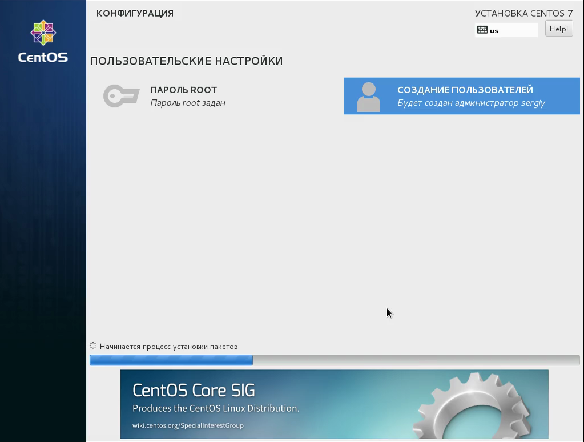Click the ПОЛЬЗОВАТЕЛЬСКИЕ НАСТРОЙКИ section title
Viewport: 584px width, 442px height.
coord(186,61)
